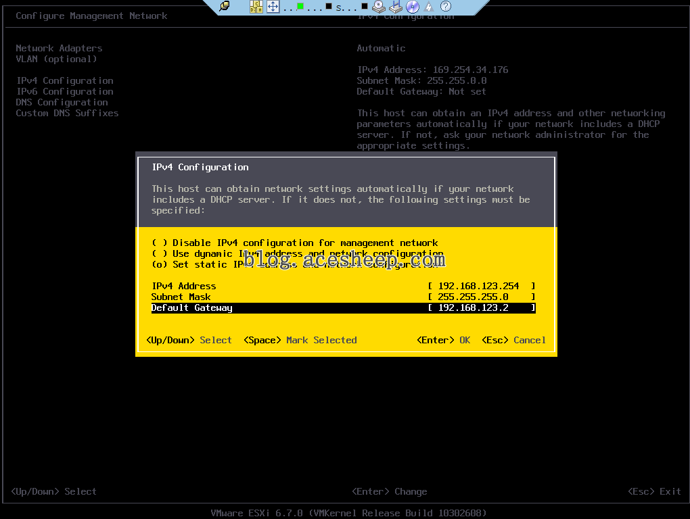Select Custom DNS Suffixes entry
690x519 pixels.
67,113
